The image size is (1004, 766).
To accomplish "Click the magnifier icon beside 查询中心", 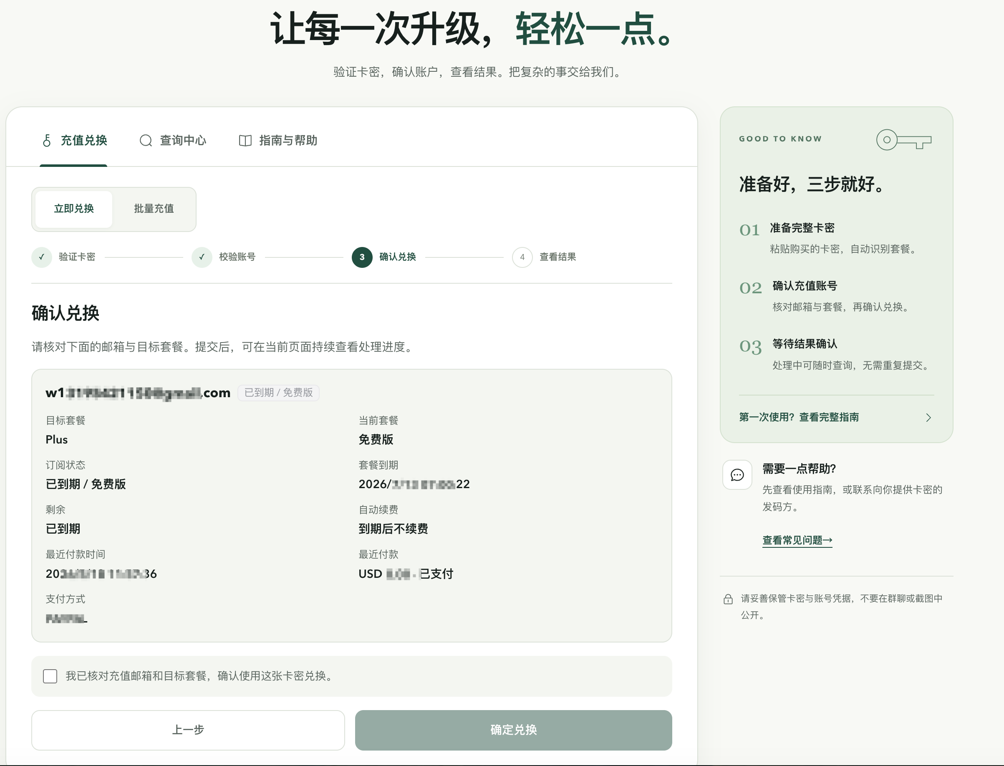I will pos(146,141).
